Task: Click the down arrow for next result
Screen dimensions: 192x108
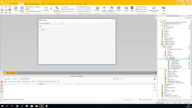Action: (155, 87)
